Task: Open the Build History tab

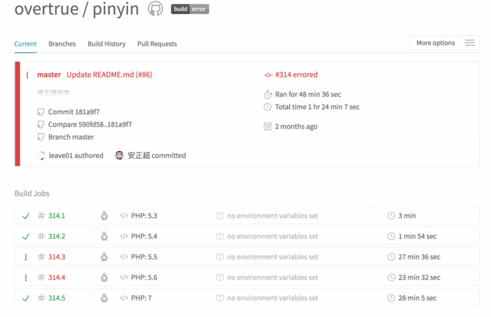Action: click(106, 44)
